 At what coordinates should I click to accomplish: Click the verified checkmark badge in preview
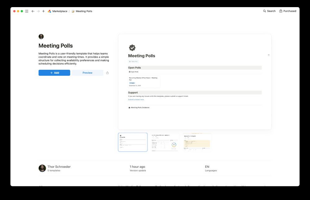coord(132,48)
